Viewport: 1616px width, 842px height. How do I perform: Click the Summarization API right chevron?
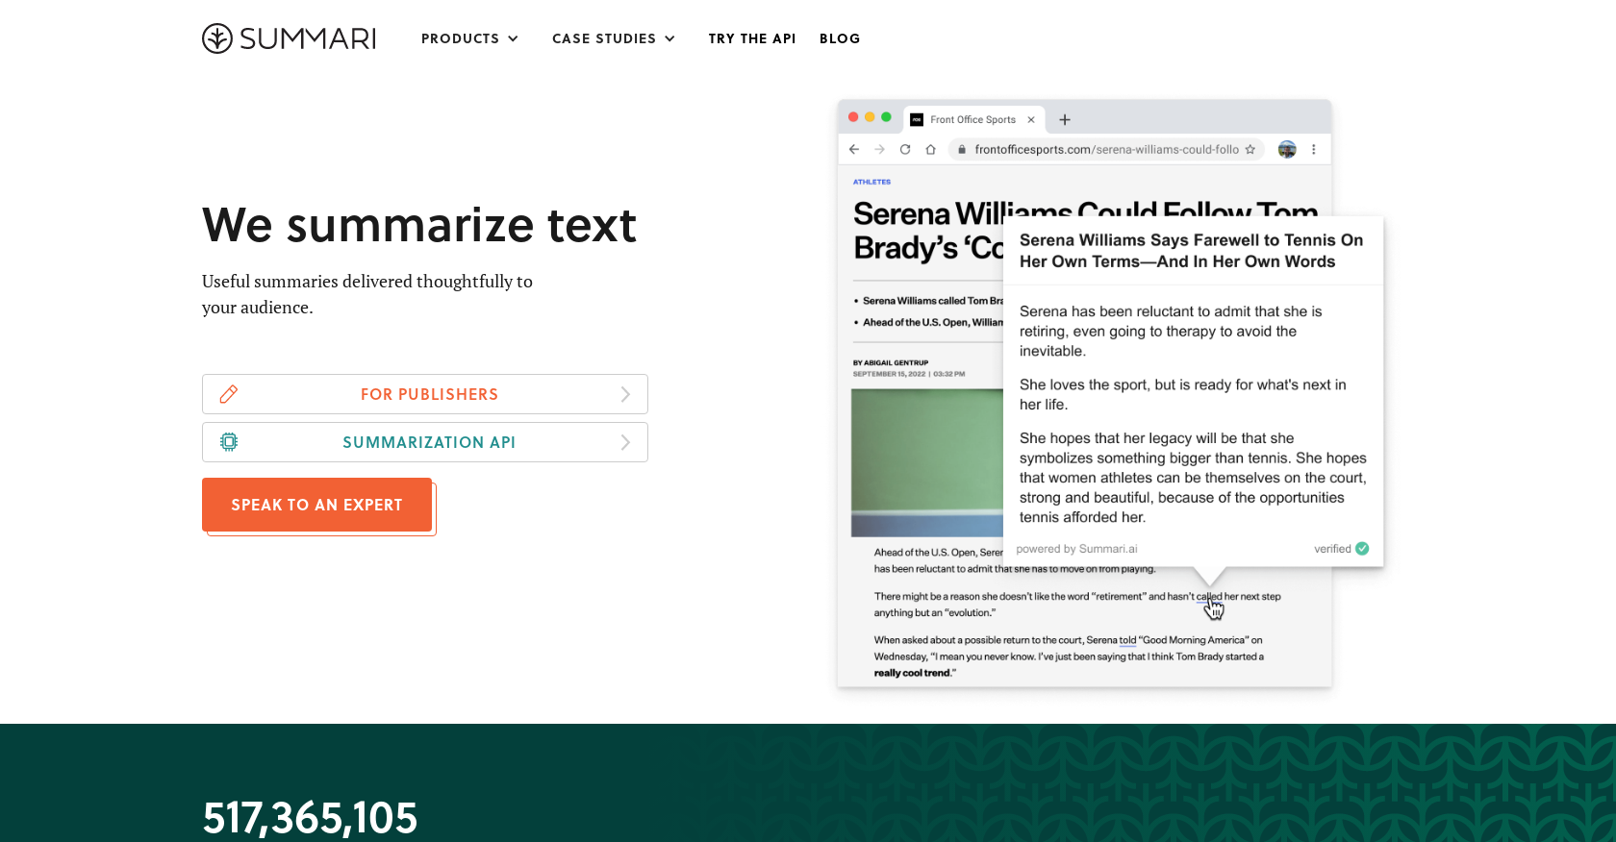(x=625, y=442)
